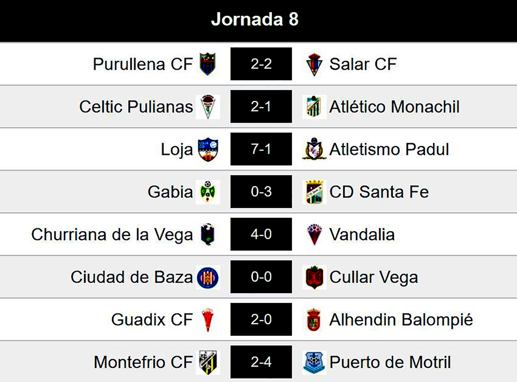The height and width of the screenshot is (382, 517).
Task: Open the Loja 7-1 score box
Action: (x=261, y=149)
